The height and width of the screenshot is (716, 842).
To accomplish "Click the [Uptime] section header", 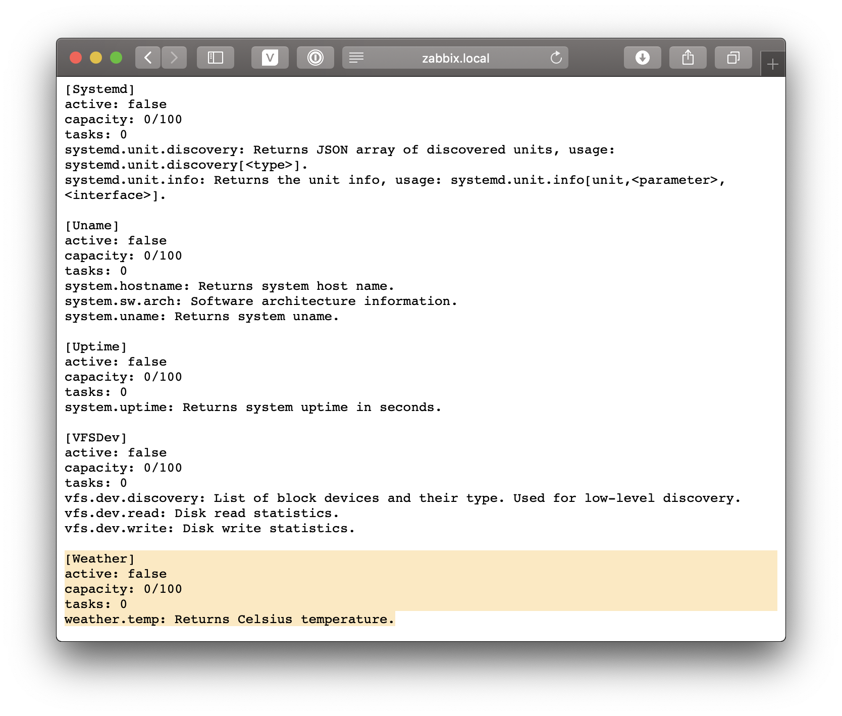I will pyautogui.click(x=96, y=347).
